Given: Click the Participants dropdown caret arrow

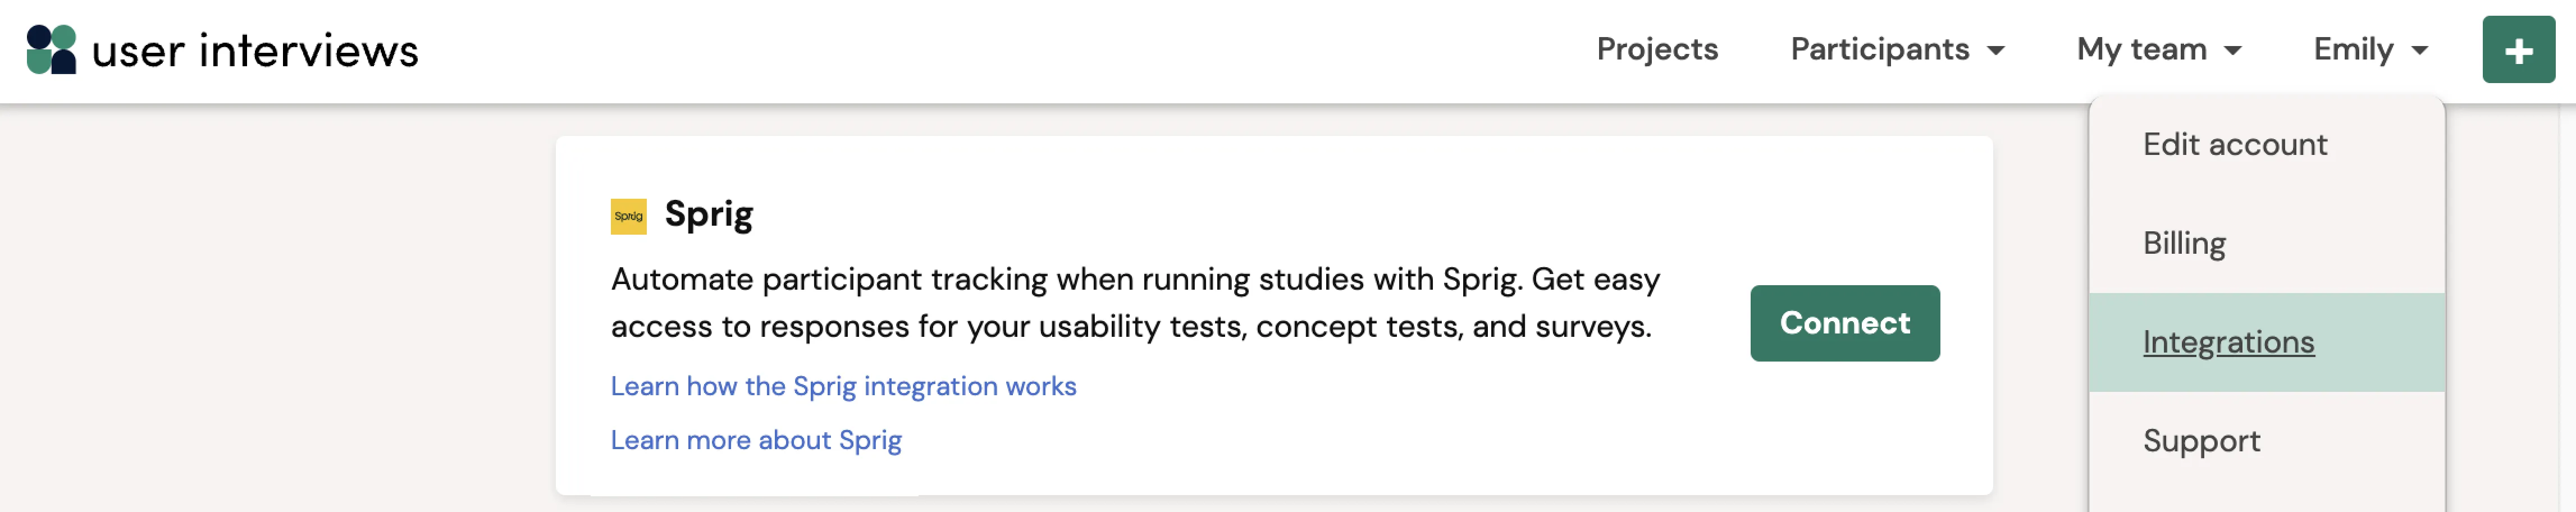Looking at the screenshot, I should tap(1995, 51).
